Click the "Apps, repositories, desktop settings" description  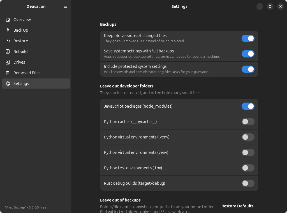tap(162, 57)
